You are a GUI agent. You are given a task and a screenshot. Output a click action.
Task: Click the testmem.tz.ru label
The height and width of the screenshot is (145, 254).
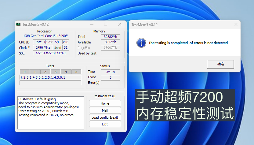pos(105,96)
